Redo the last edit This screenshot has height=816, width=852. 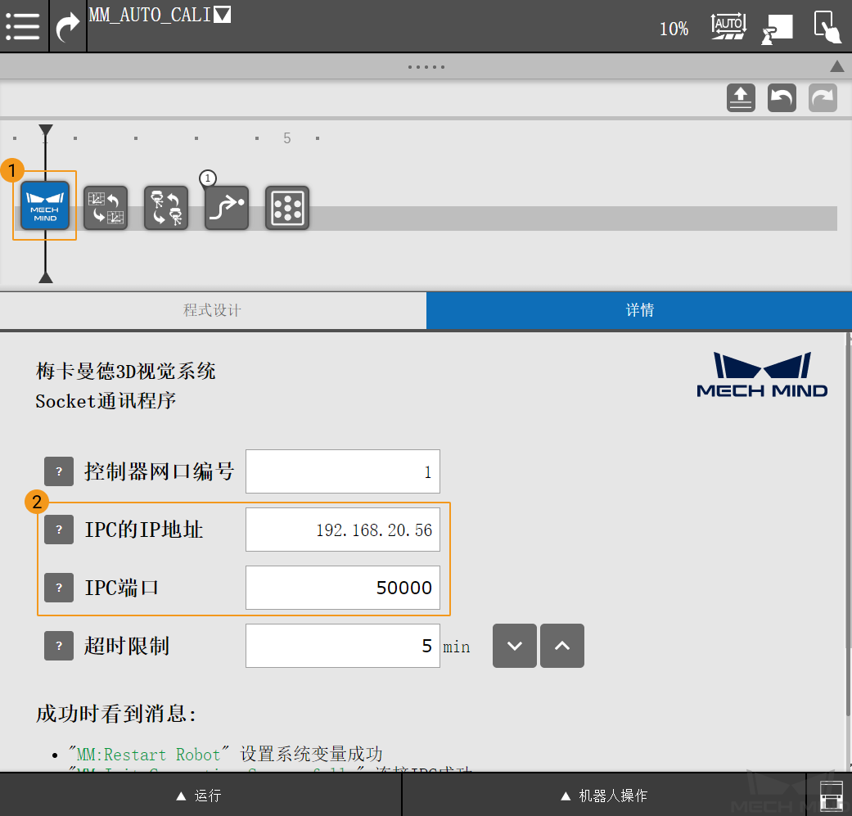point(823,97)
